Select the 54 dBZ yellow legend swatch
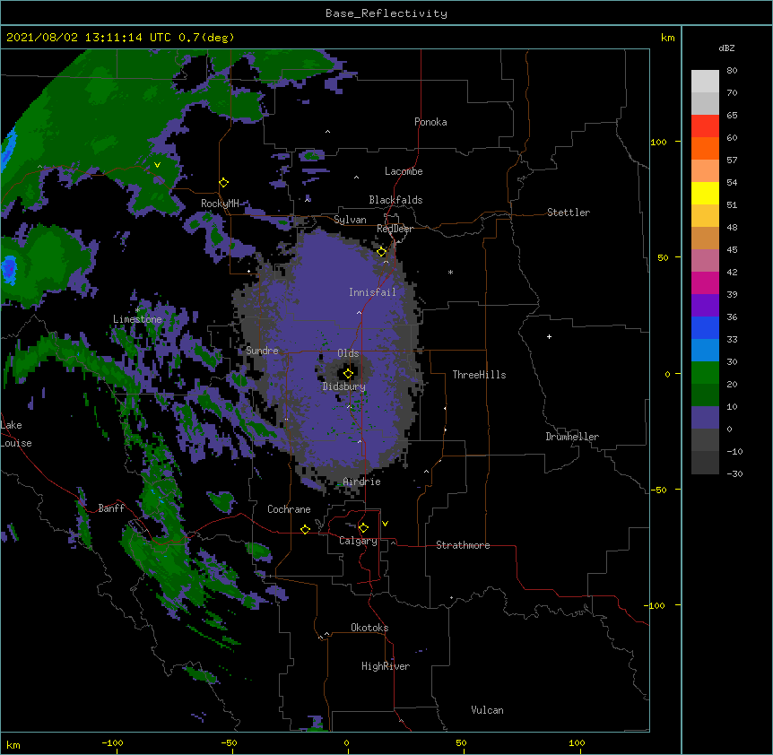773x755 pixels. point(705,193)
